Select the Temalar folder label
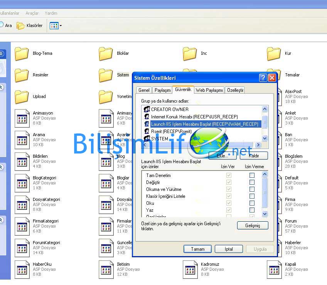Image resolution: width=327 pixels, height=285 pixels. (x=292, y=75)
